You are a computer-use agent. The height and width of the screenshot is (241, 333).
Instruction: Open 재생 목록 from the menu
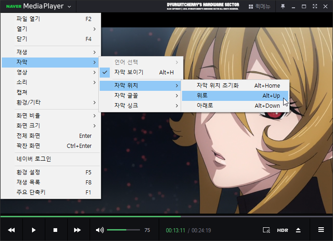(x=51, y=182)
